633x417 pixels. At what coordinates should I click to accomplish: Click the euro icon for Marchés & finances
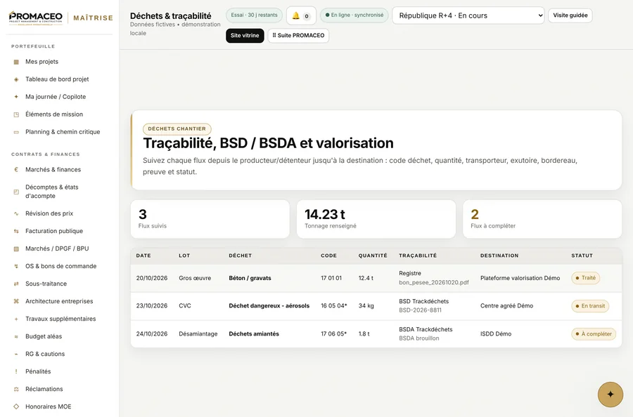16,170
